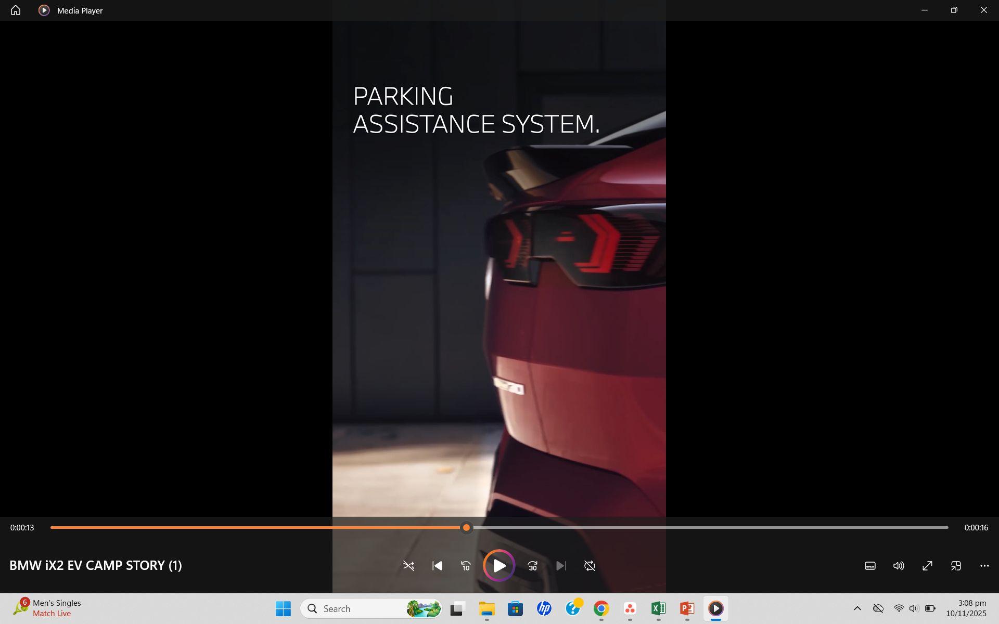This screenshot has width=999, height=624.
Task: Switch to mini player view
Action: point(956,566)
